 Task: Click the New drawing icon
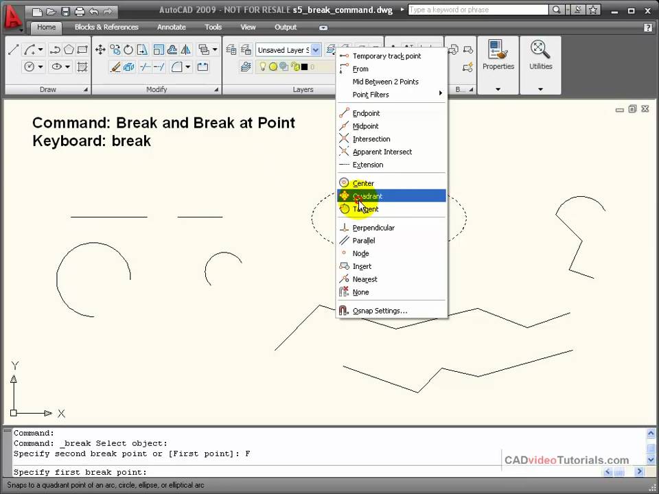pos(37,12)
